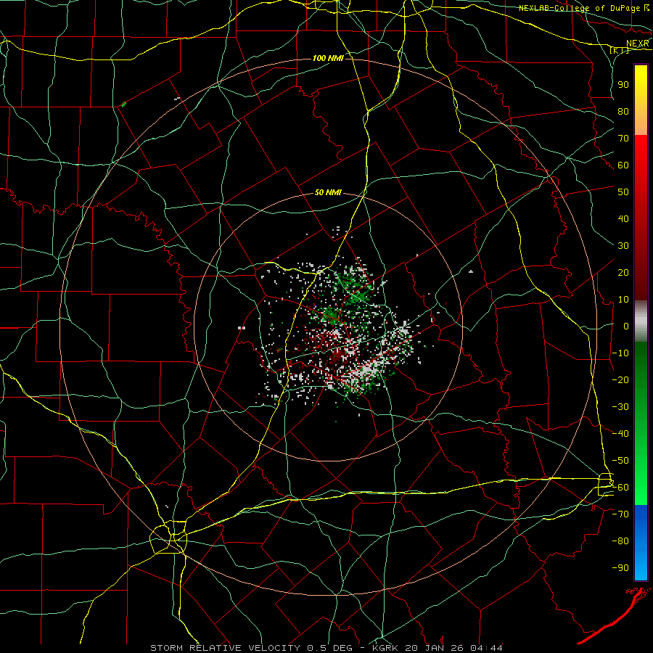This screenshot has height=653, width=653.
Task: Select the -10 value on the velocity scale
Action: click(x=620, y=353)
